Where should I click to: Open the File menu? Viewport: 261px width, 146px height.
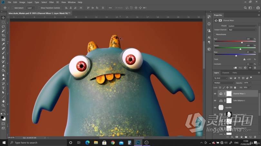pos(9,2)
